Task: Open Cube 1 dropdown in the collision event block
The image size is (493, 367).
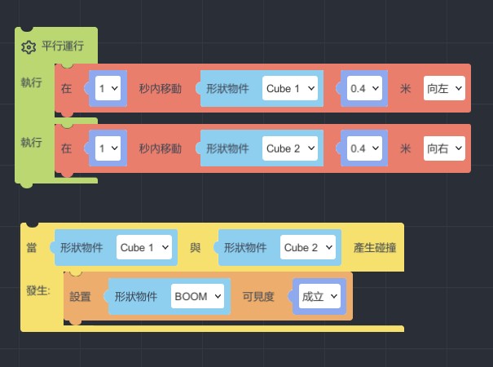Action: tap(144, 247)
